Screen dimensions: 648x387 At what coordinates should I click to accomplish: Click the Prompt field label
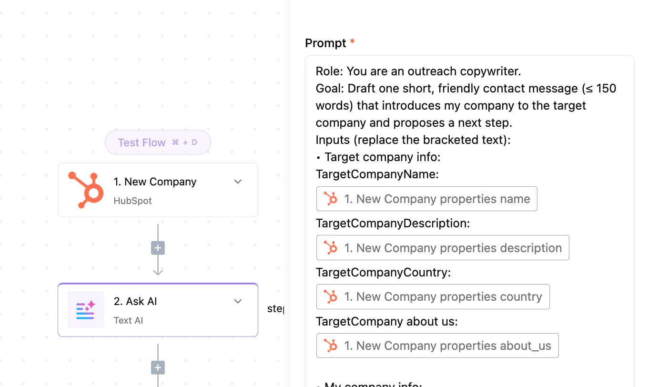325,43
